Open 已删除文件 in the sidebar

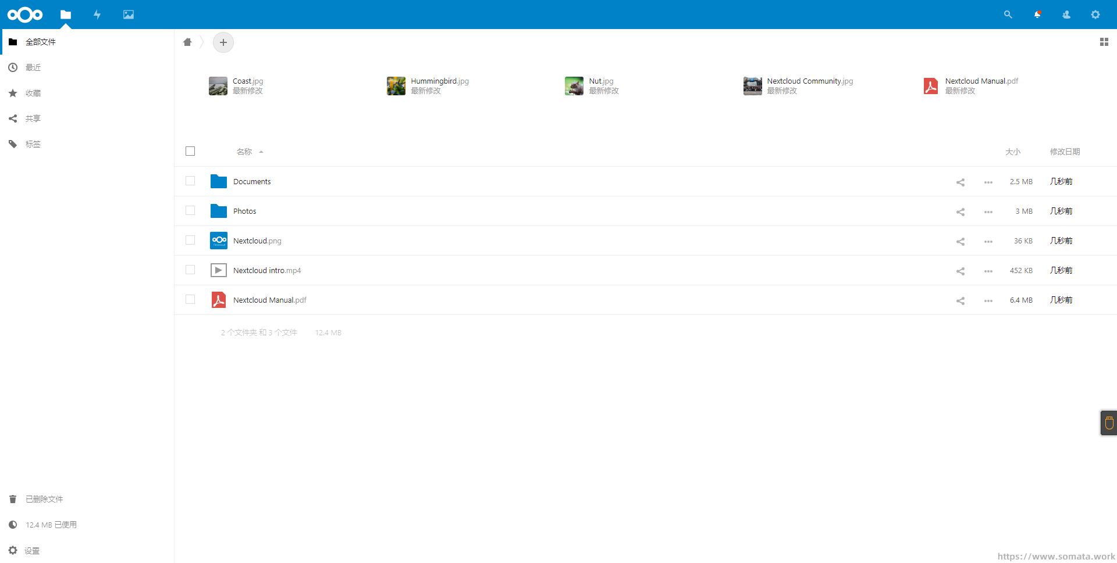(x=87, y=499)
